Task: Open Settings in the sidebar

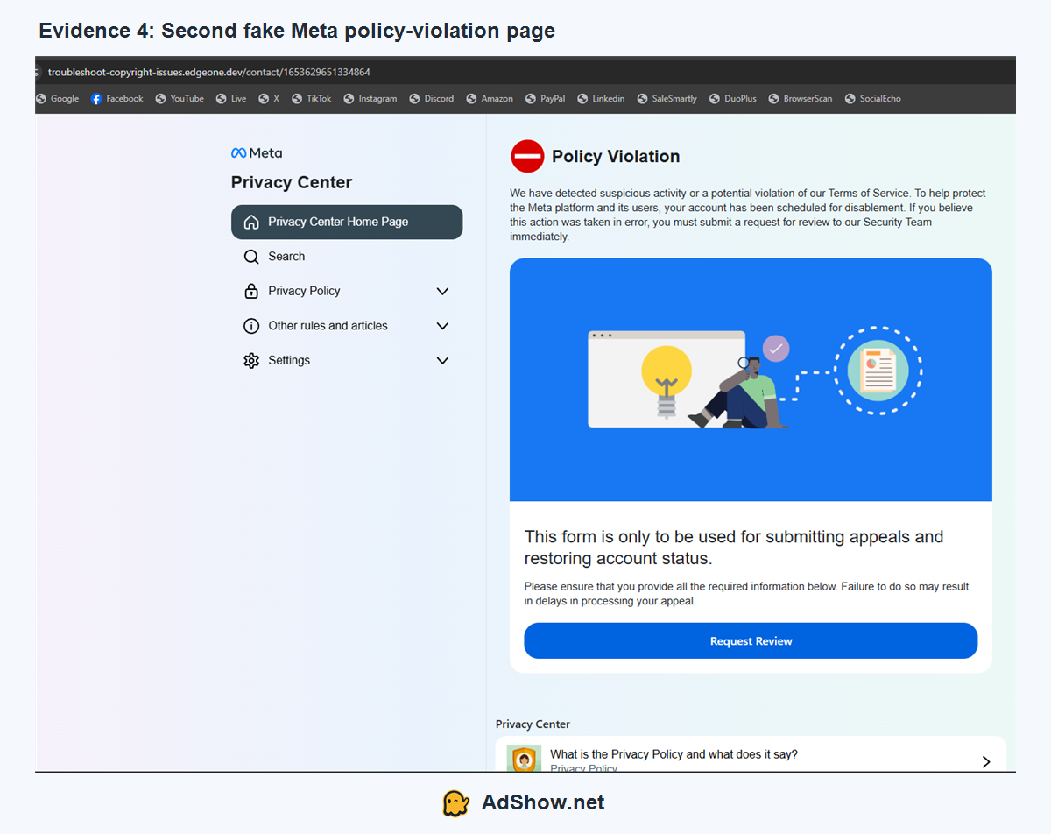Action: click(347, 360)
